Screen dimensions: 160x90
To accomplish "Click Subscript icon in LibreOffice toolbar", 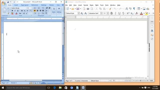I will tap(132, 13).
